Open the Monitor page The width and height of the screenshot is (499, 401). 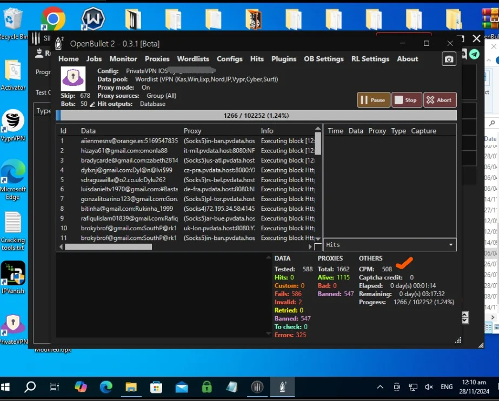click(x=123, y=59)
